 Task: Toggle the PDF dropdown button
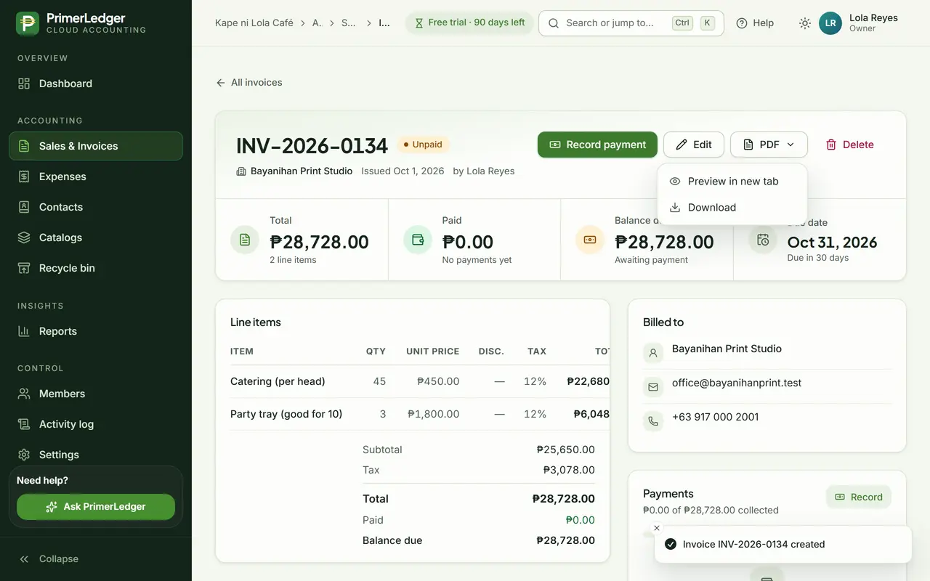tap(769, 145)
